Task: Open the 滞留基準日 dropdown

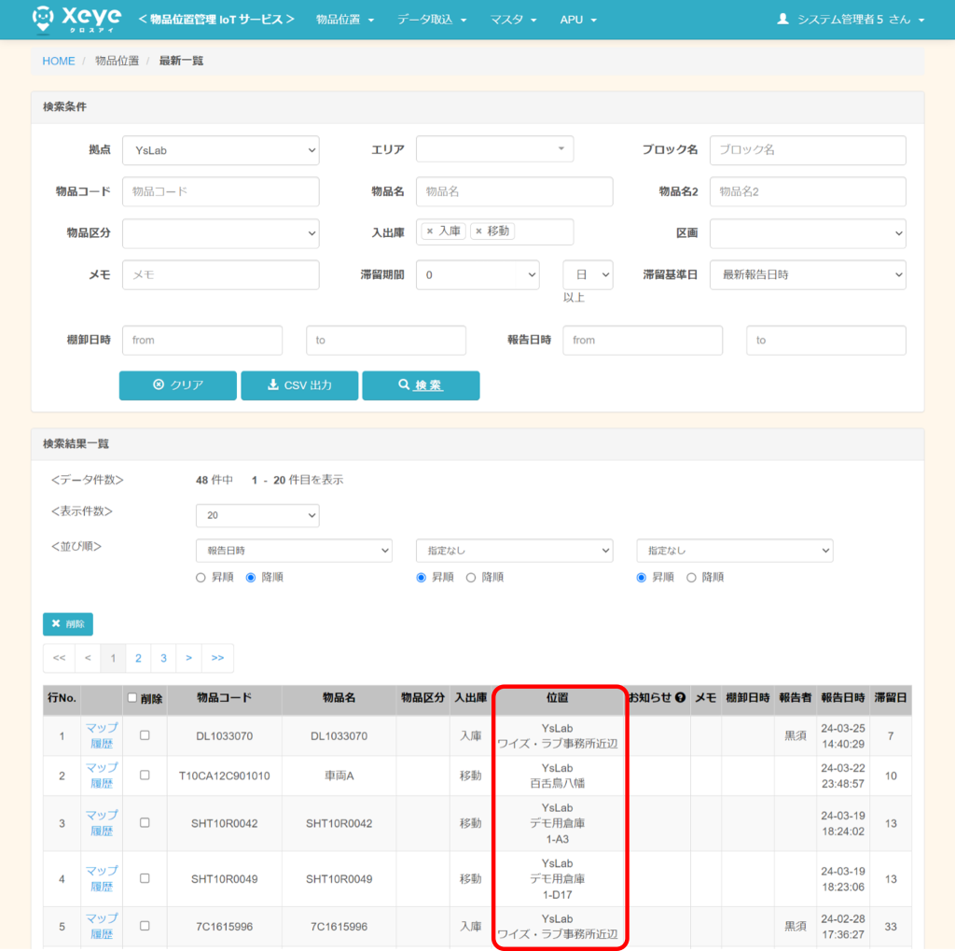Action: pos(807,274)
